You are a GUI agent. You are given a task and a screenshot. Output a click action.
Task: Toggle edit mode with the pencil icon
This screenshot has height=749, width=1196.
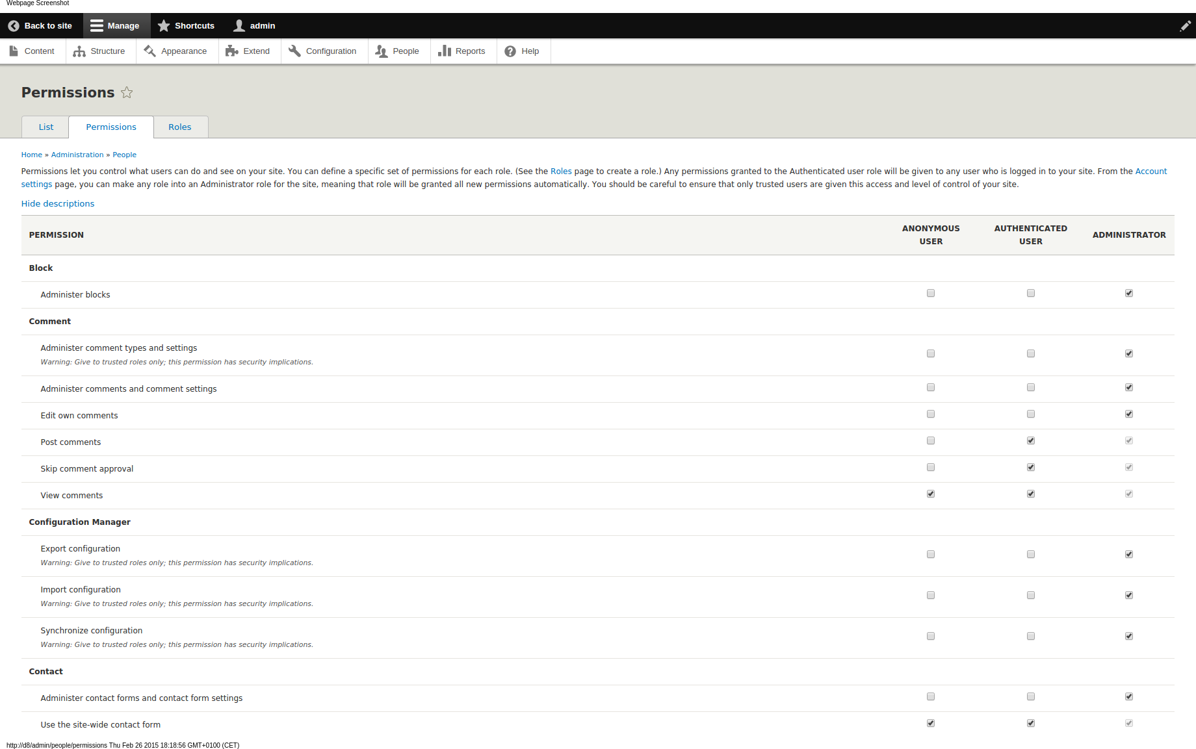[x=1185, y=26]
